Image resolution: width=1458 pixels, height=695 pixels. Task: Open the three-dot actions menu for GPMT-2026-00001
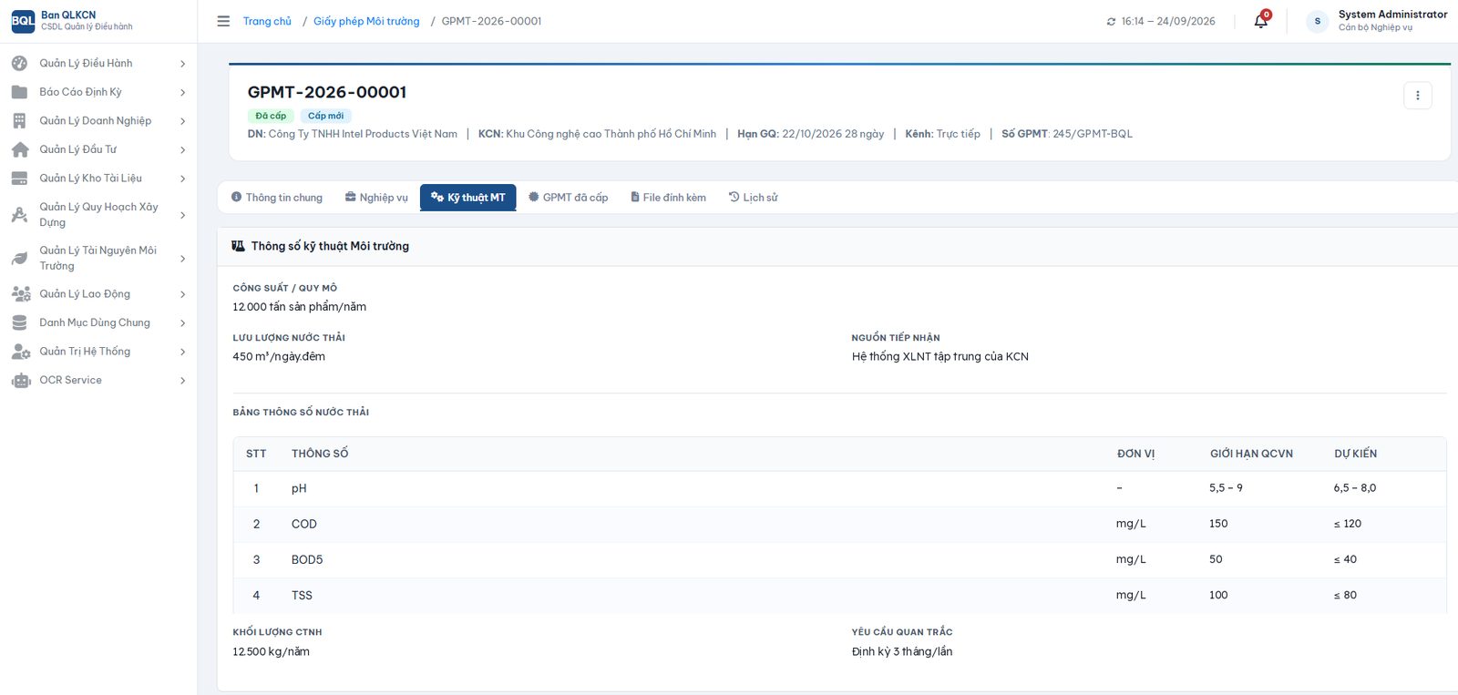(x=1417, y=96)
